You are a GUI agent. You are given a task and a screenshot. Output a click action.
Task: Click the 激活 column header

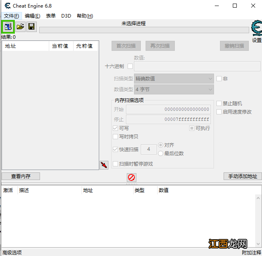(9, 190)
